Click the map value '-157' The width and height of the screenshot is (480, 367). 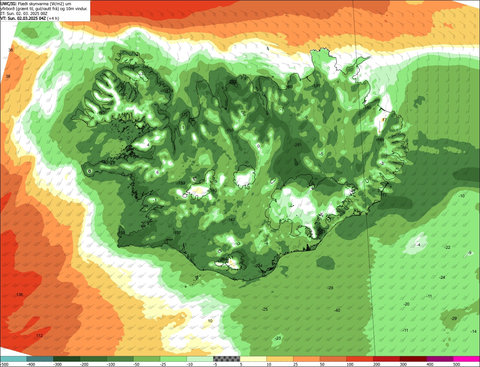click(x=177, y=233)
